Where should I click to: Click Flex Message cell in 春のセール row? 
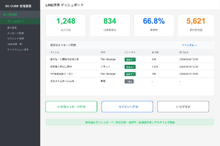coord(108,59)
